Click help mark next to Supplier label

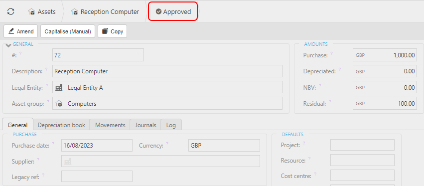38,160
